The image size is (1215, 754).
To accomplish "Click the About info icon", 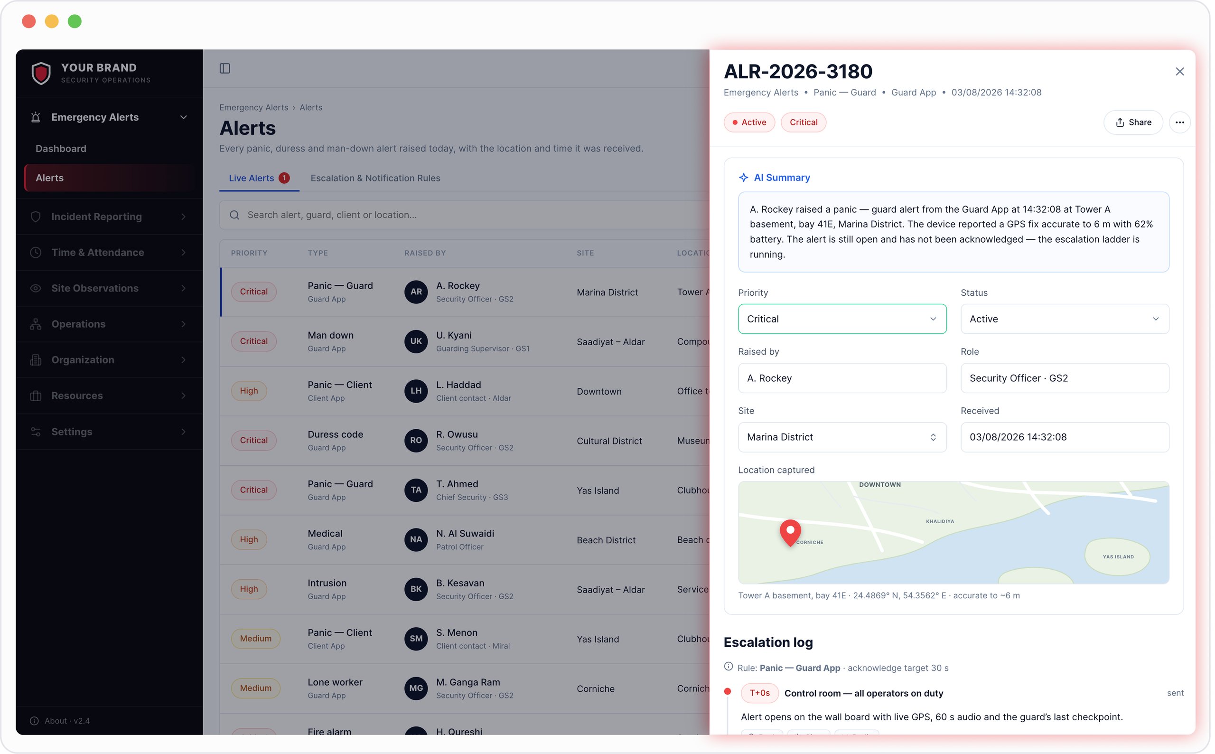I will coord(34,721).
